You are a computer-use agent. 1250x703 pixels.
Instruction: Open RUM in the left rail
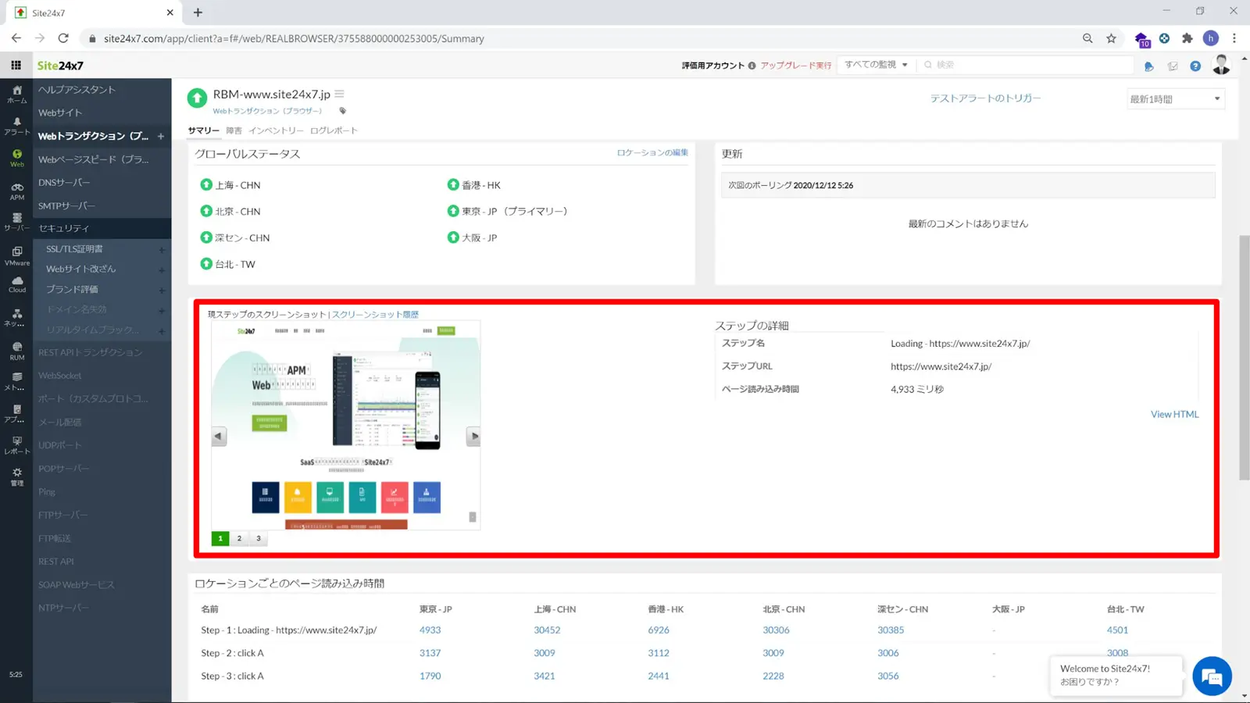[x=16, y=351]
